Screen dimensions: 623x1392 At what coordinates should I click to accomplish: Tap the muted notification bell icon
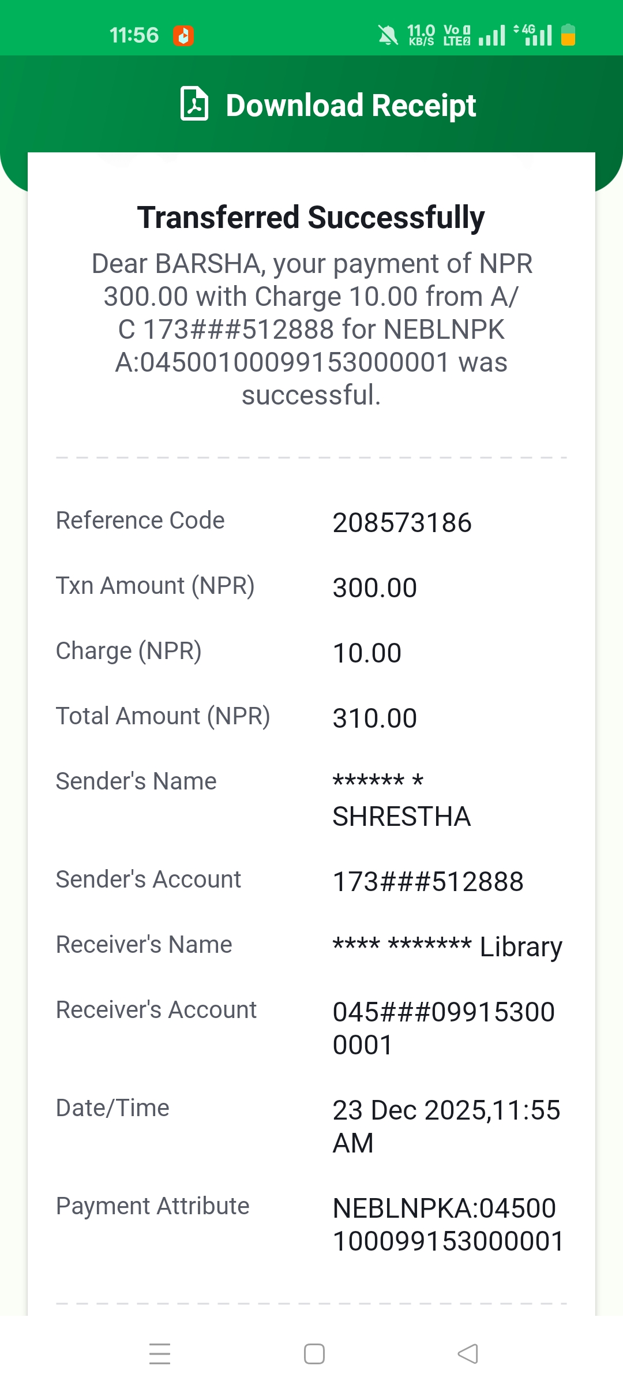pyautogui.click(x=388, y=36)
